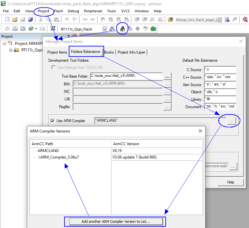This screenshot has height=228, width=249.
Task: Click the Download/Load to flash icon
Action: tap(53, 29)
